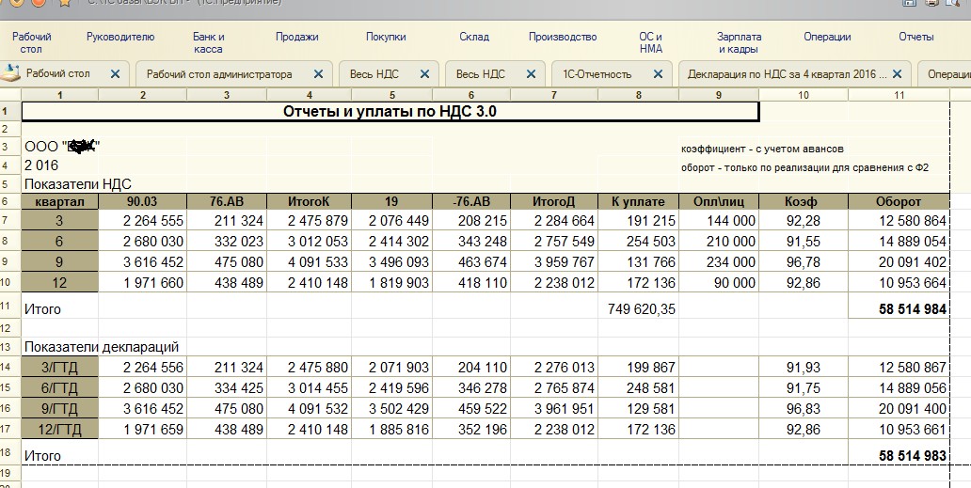This screenshot has width=971, height=488.
Task: Open the Покупки section
Action: pyautogui.click(x=386, y=38)
